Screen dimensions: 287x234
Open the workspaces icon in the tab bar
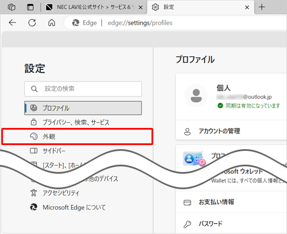click(11, 7)
